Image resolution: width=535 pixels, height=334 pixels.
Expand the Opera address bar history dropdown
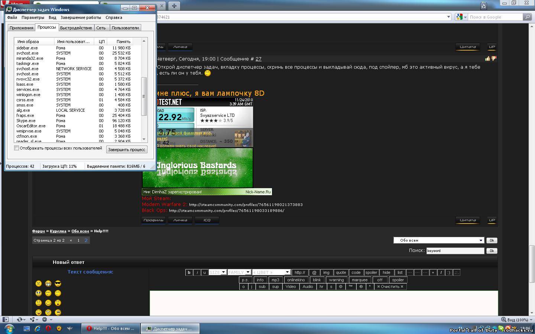(448, 17)
